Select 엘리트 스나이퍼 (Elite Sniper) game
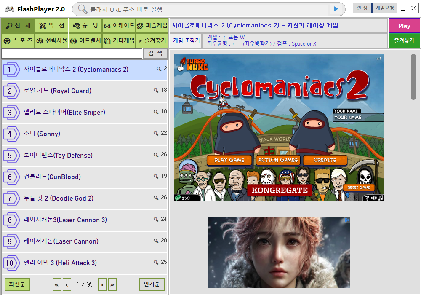Screen dimensions: 421x295 85,113
